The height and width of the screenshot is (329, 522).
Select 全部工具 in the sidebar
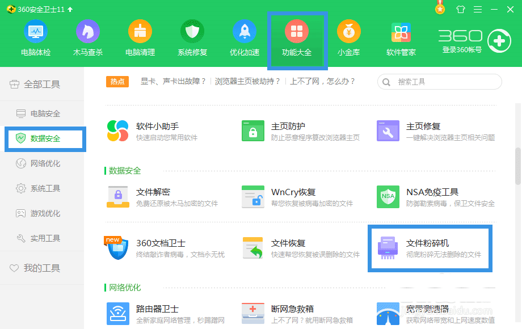tap(41, 84)
